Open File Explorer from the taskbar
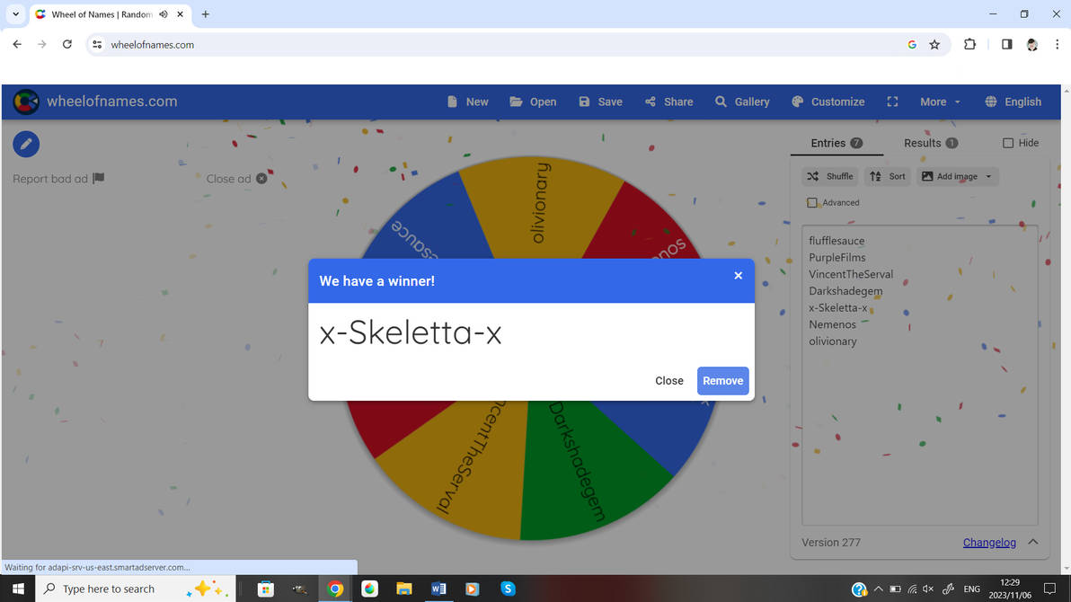This screenshot has width=1071, height=602. click(x=403, y=589)
